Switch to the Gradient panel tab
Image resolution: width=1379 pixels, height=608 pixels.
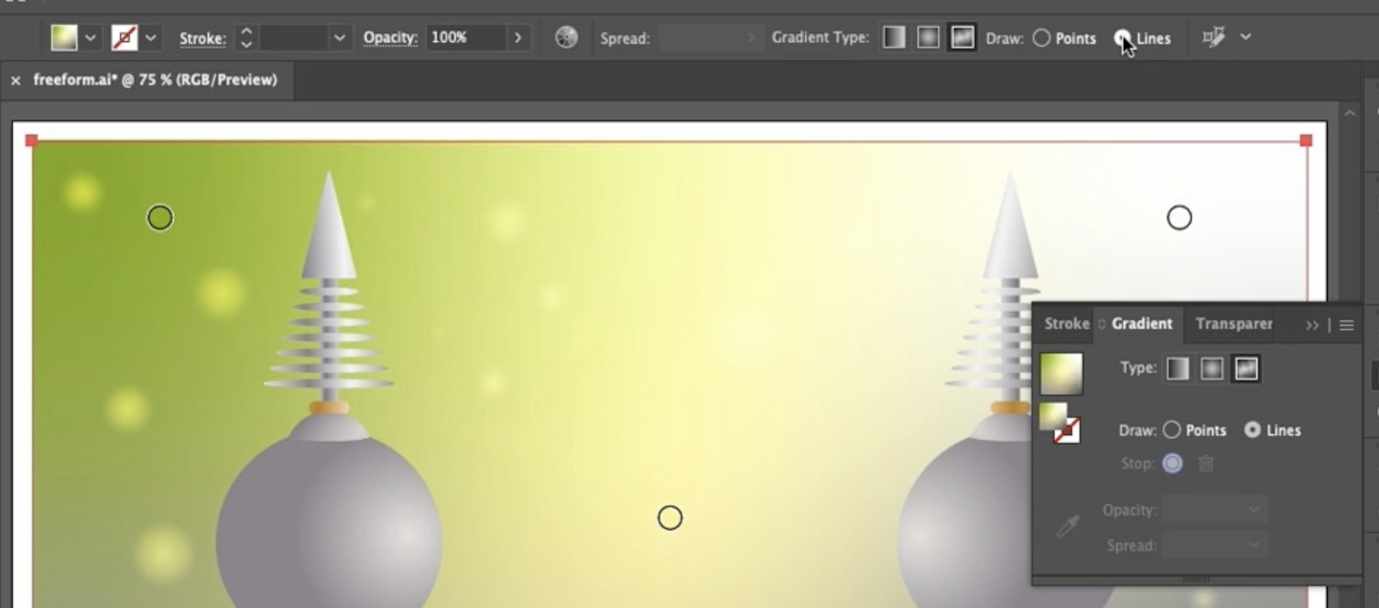pos(1142,324)
